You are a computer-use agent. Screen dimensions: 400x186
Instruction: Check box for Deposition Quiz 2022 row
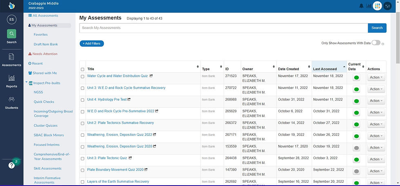82,135
